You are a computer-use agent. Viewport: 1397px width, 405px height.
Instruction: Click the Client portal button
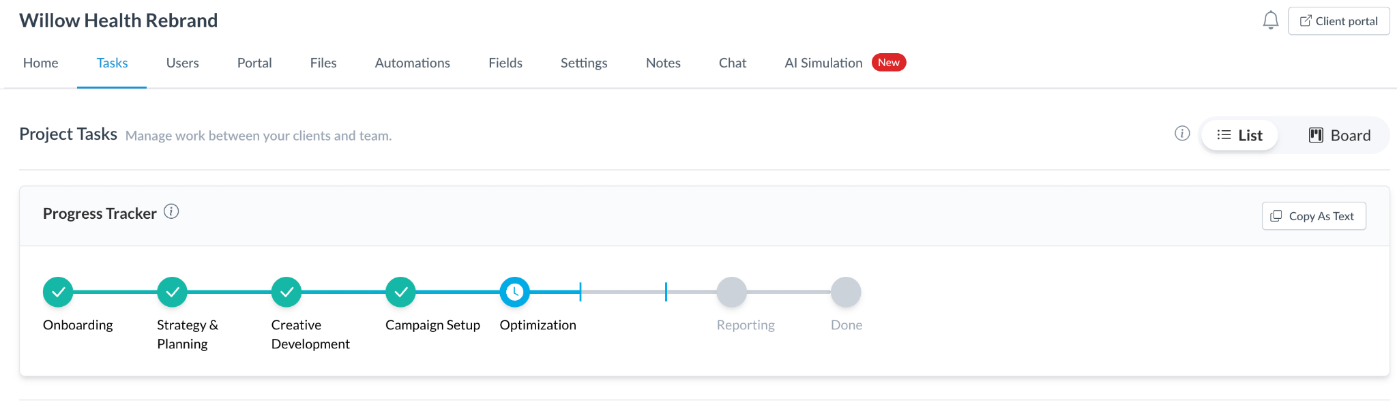click(1338, 21)
